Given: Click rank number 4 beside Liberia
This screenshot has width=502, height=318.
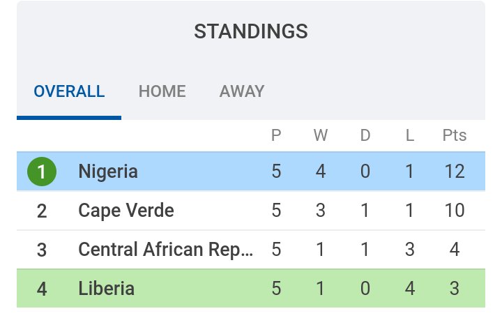Looking at the screenshot, I should click(42, 289).
